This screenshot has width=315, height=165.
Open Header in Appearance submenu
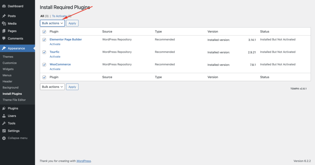(7, 81)
